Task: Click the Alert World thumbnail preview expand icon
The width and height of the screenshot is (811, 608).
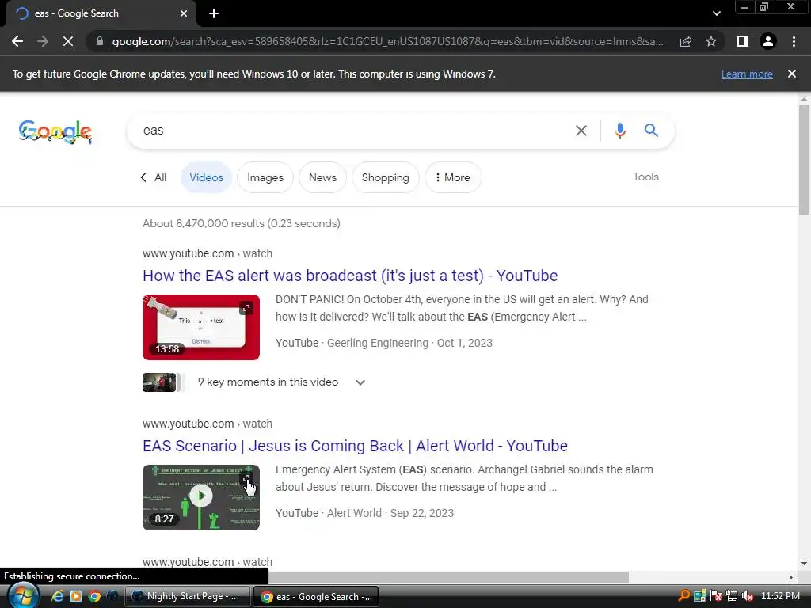Action: 247,477
